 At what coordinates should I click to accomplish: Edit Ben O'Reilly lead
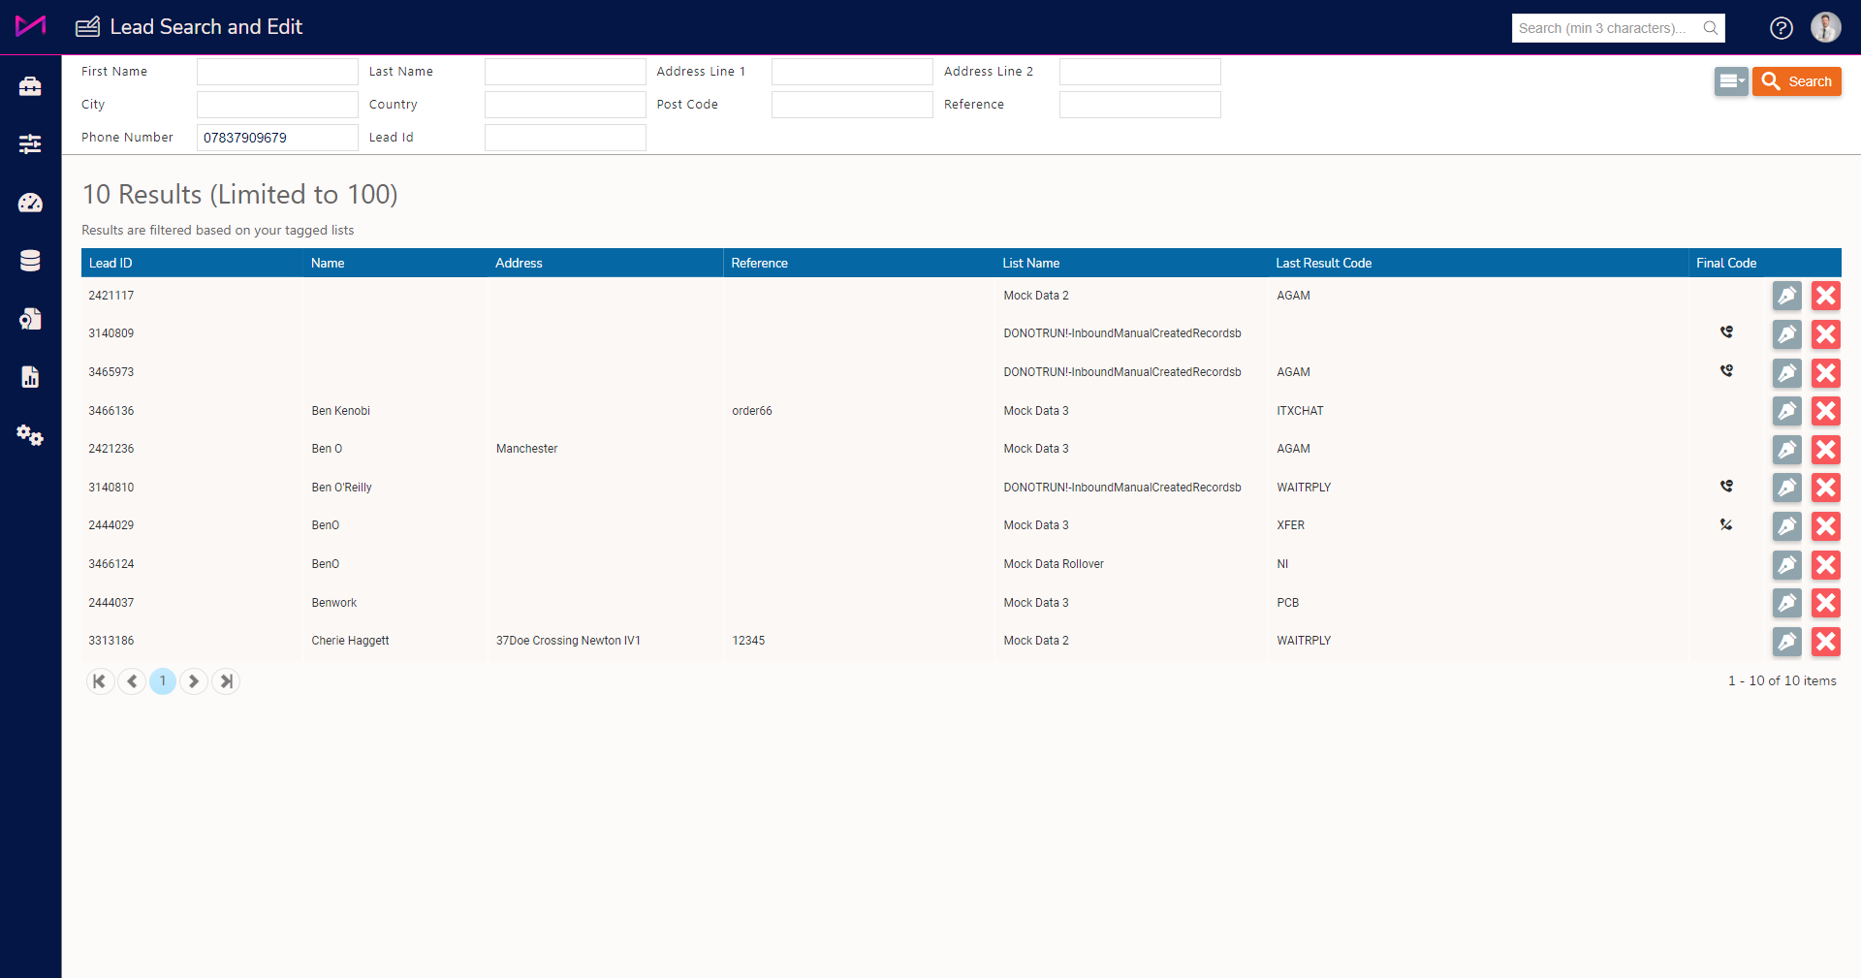1787,488
